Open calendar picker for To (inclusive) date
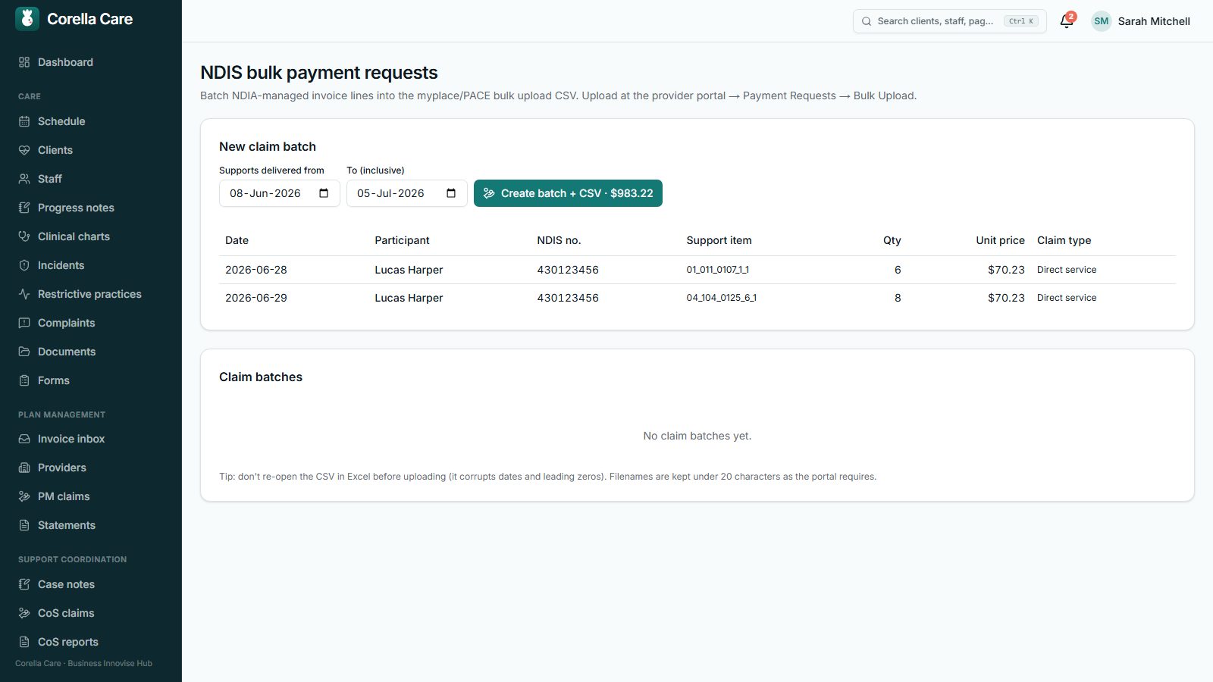Screen dimensions: 1213x682 tap(451, 193)
